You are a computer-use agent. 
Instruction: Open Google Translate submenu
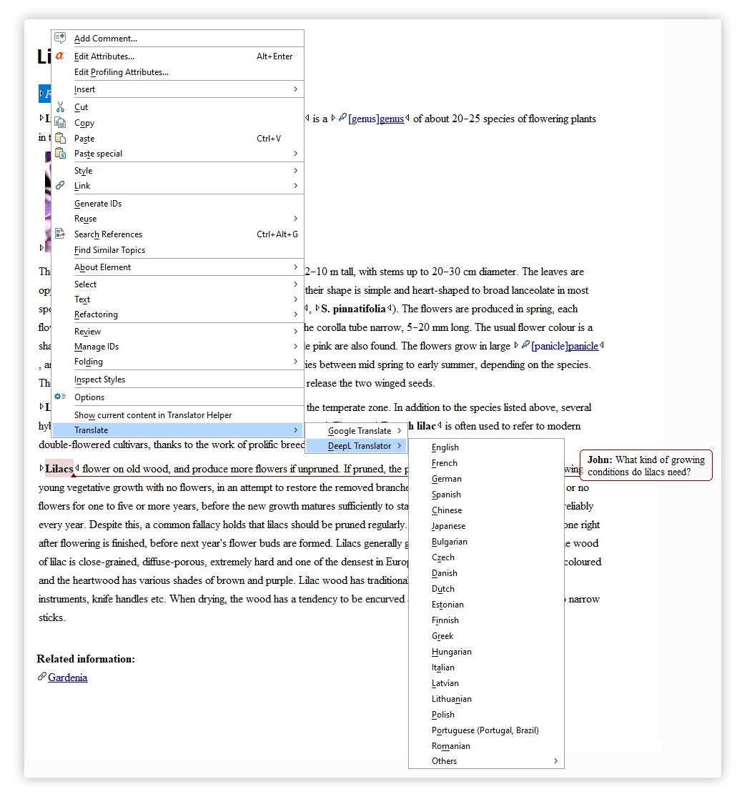click(356, 430)
